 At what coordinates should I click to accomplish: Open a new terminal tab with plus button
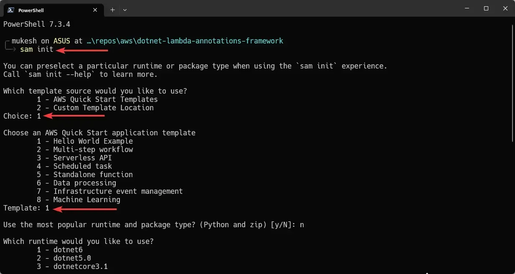click(x=112, y=10)
